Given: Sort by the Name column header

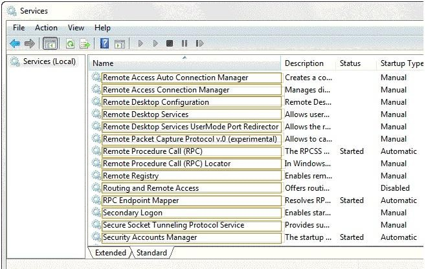Looking at the screenshot, I should pos(185,63).
